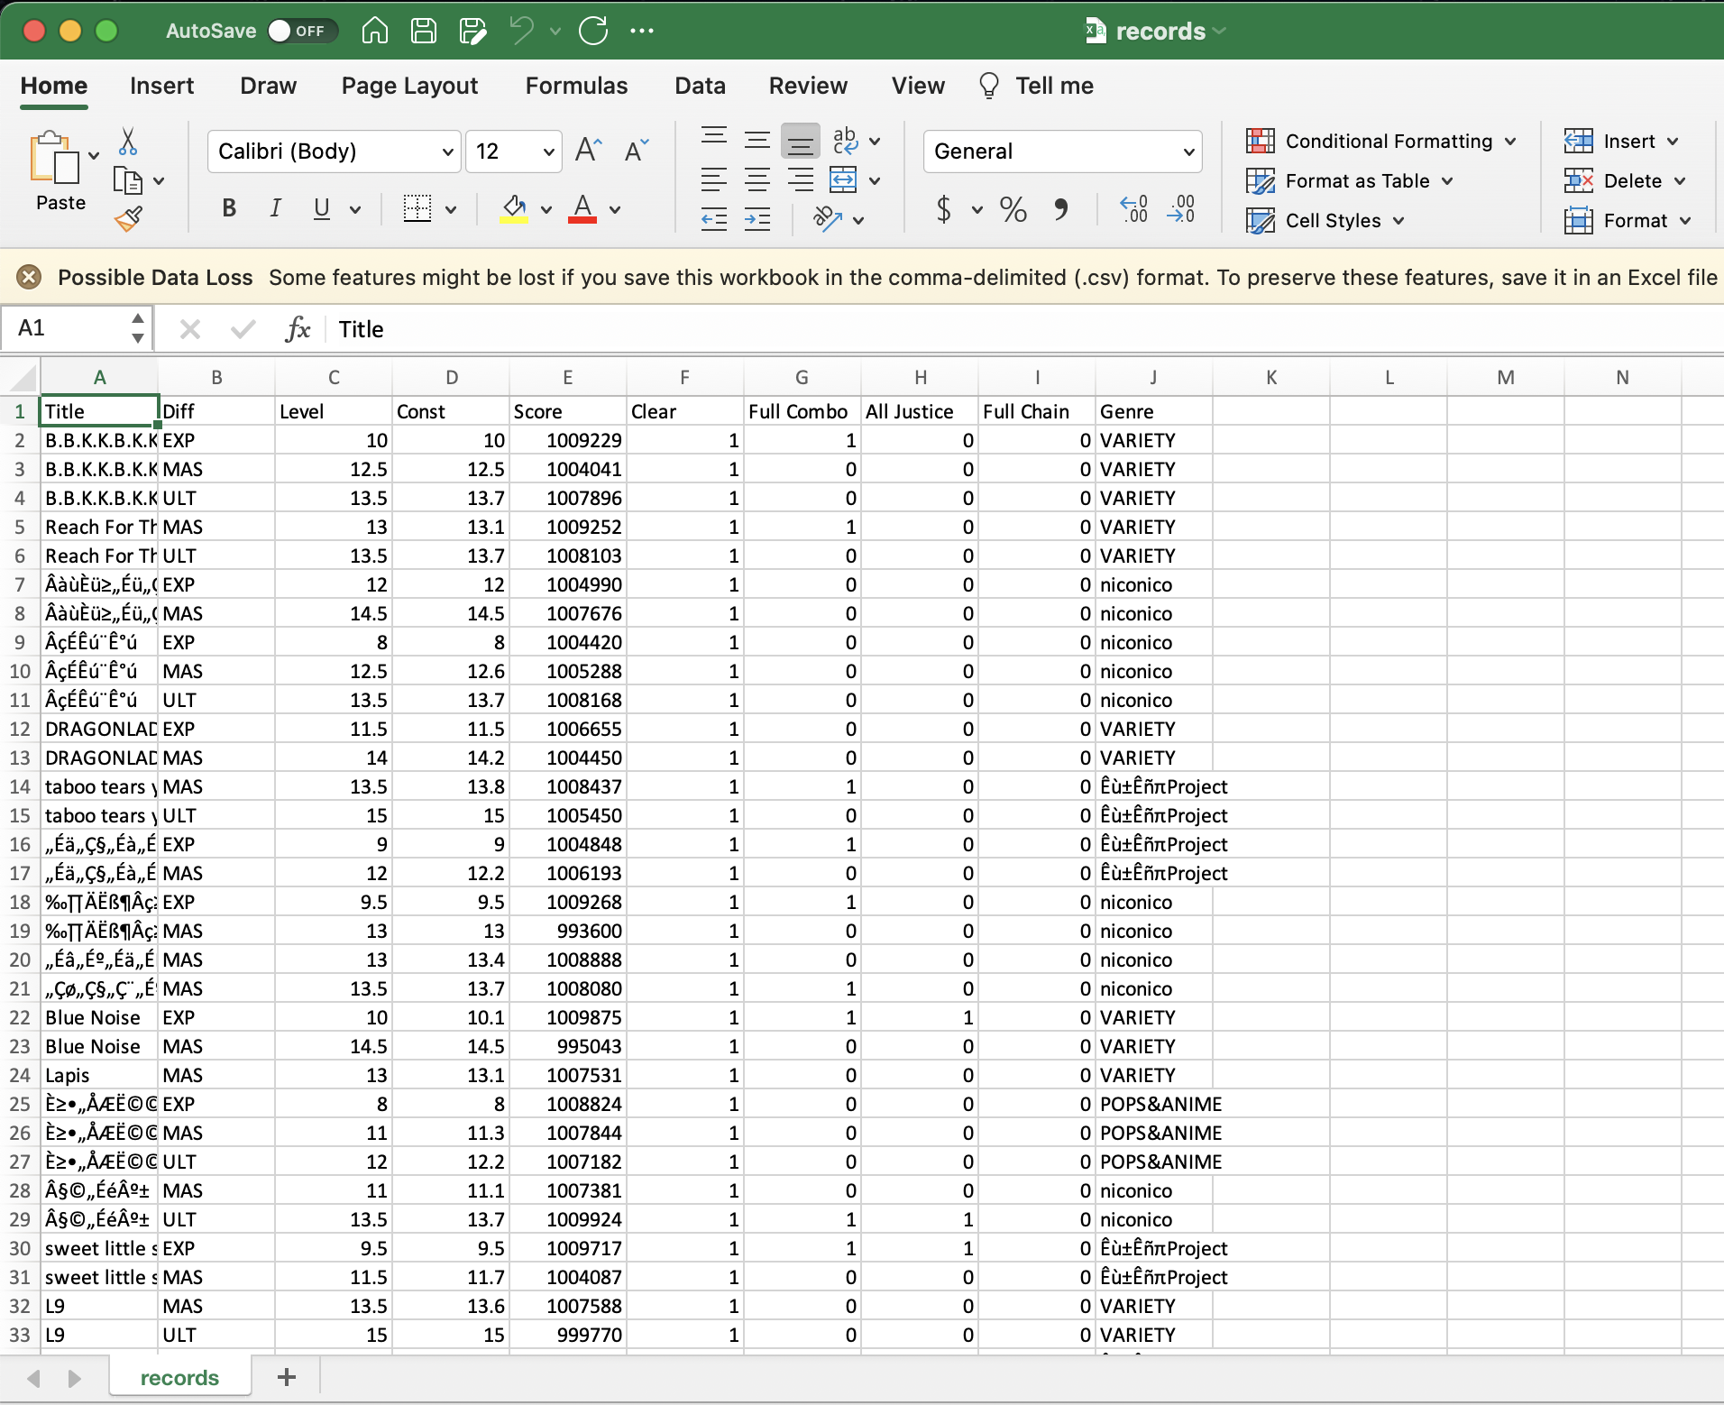Click the Format Painter brush icon
Image resolution: width=1724 pixels, height=1405 pixels.
point(128,219)
